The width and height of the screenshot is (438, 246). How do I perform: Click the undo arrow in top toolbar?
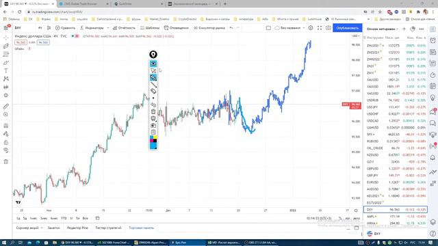point(231,28)
